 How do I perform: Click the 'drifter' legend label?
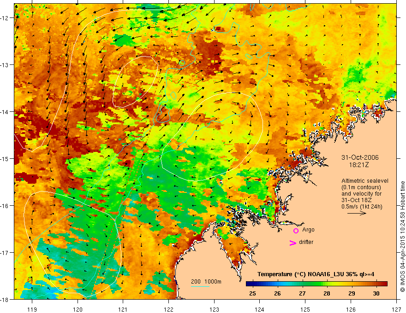coord(306,242)
